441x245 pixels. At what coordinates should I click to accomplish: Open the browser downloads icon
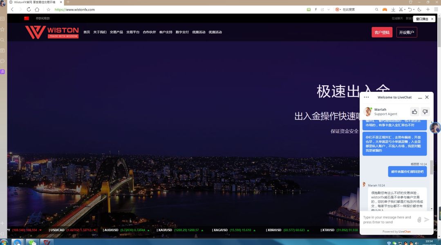393,9
